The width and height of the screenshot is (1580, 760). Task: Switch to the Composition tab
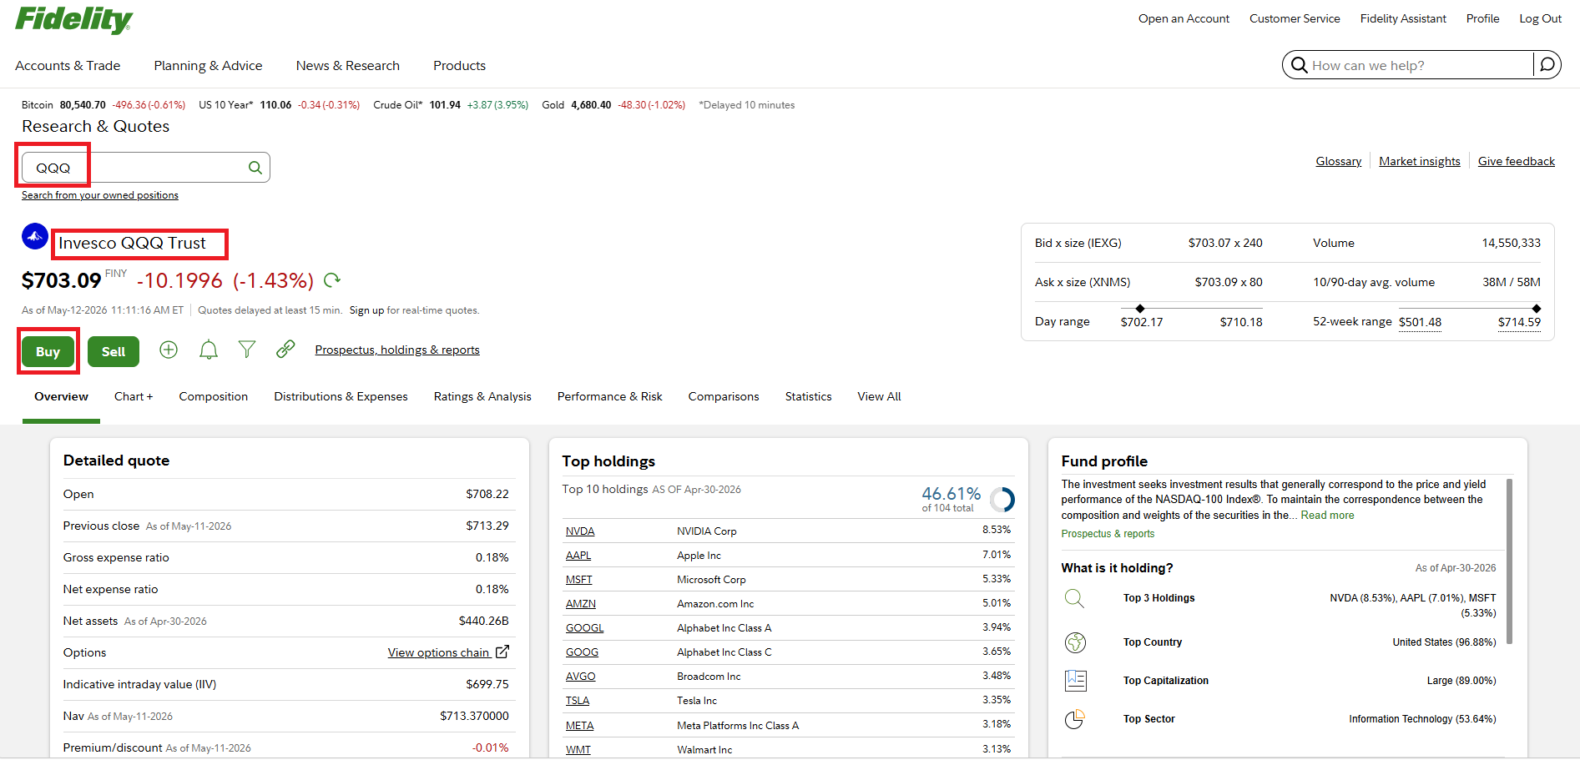click(214, 396)
